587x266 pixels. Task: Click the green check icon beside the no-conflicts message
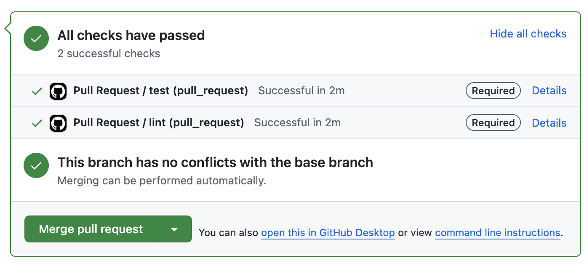tap(36, 165)
